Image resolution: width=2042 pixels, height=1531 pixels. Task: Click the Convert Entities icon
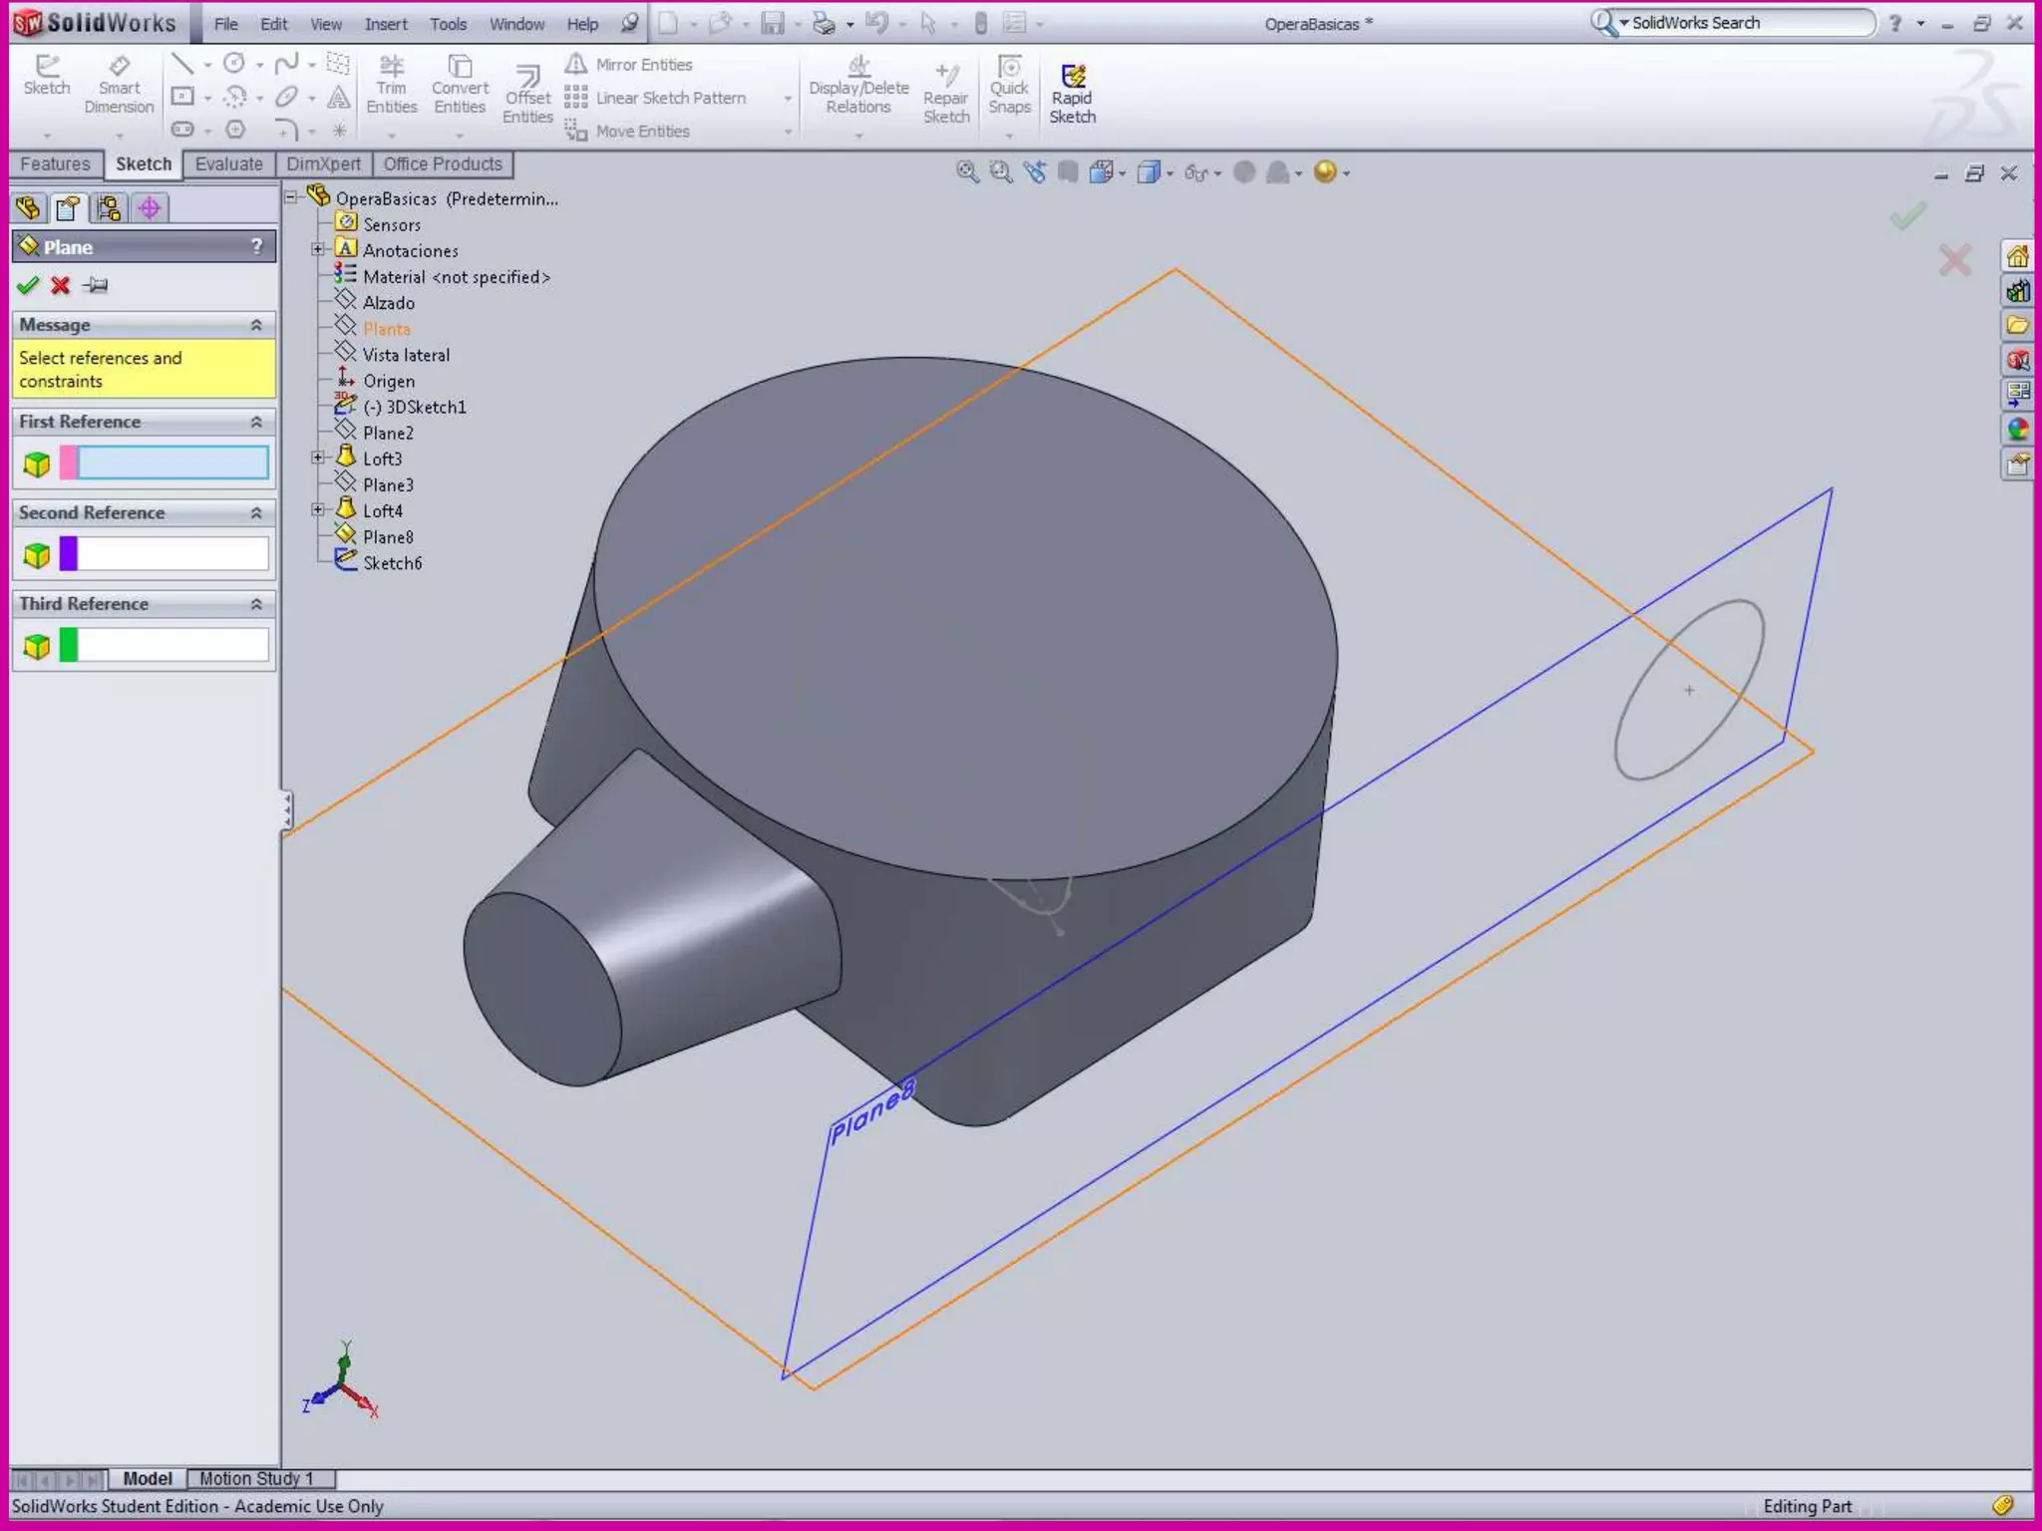pyautogui.click(x=460, y=68)
